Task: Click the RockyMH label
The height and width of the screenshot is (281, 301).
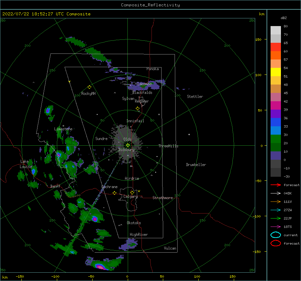Action: point(88,94)
